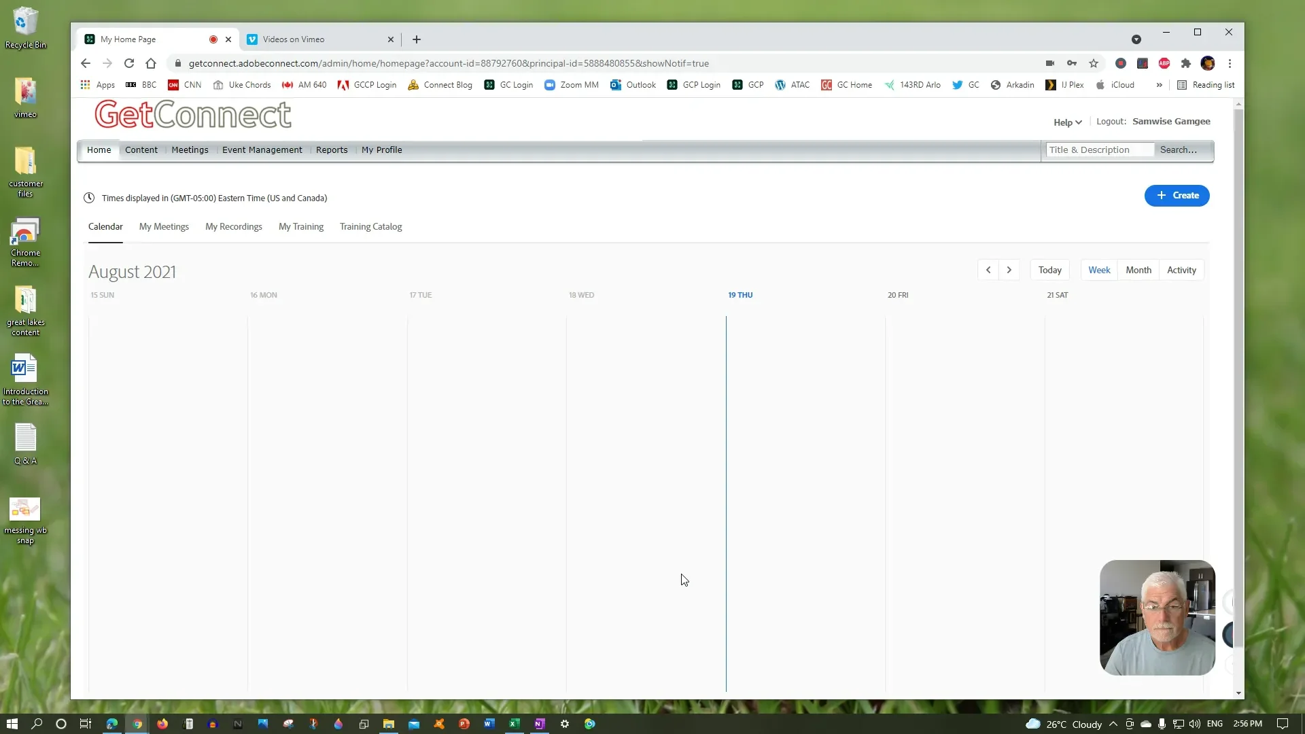This screenshot has height=734, width=1305.
Task: Show hidden system tray icons
Action: click(x=1113, y=724)
